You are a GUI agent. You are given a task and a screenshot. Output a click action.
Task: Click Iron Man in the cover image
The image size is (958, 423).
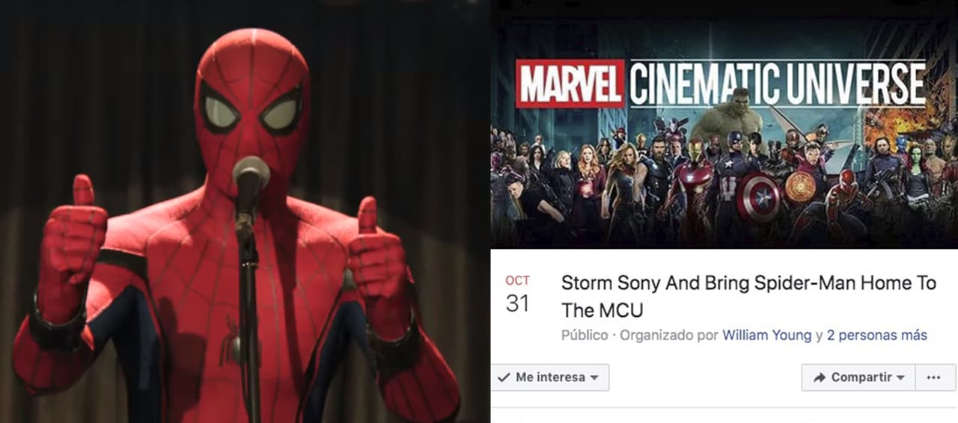coord(694,188)
